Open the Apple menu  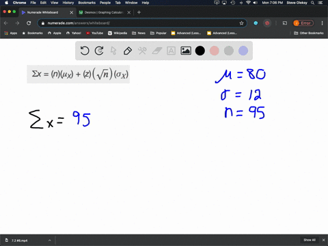point(6,3)
